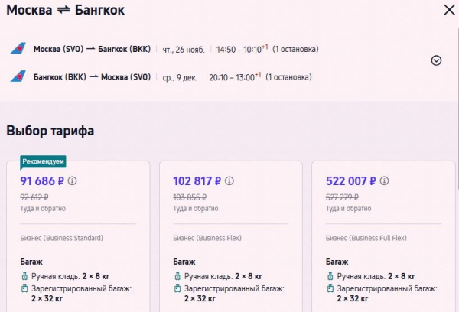Click airline logo of Бангкок (BKK) → Москва flight
The width and height of the screenshot is (459, 312).
18,76
